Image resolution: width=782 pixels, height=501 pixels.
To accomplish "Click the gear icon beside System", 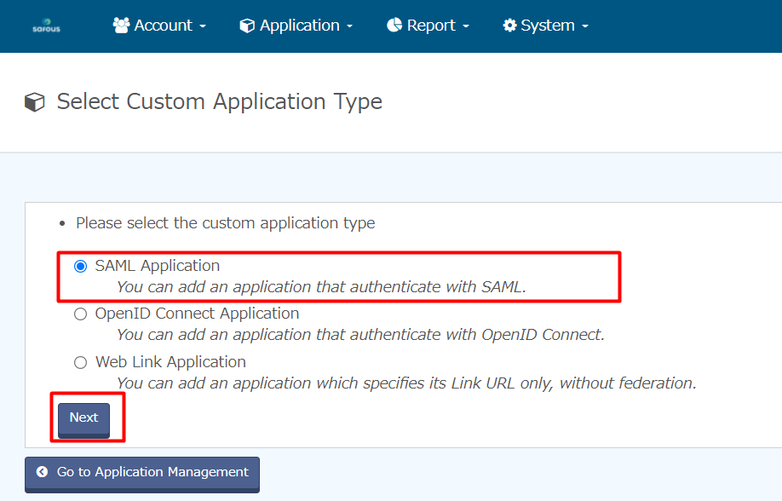I will coord(509,26).
